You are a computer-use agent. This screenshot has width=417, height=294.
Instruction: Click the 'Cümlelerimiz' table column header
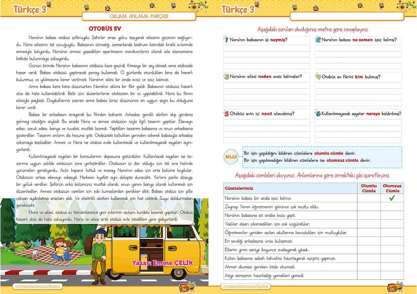tap(239, 188)
